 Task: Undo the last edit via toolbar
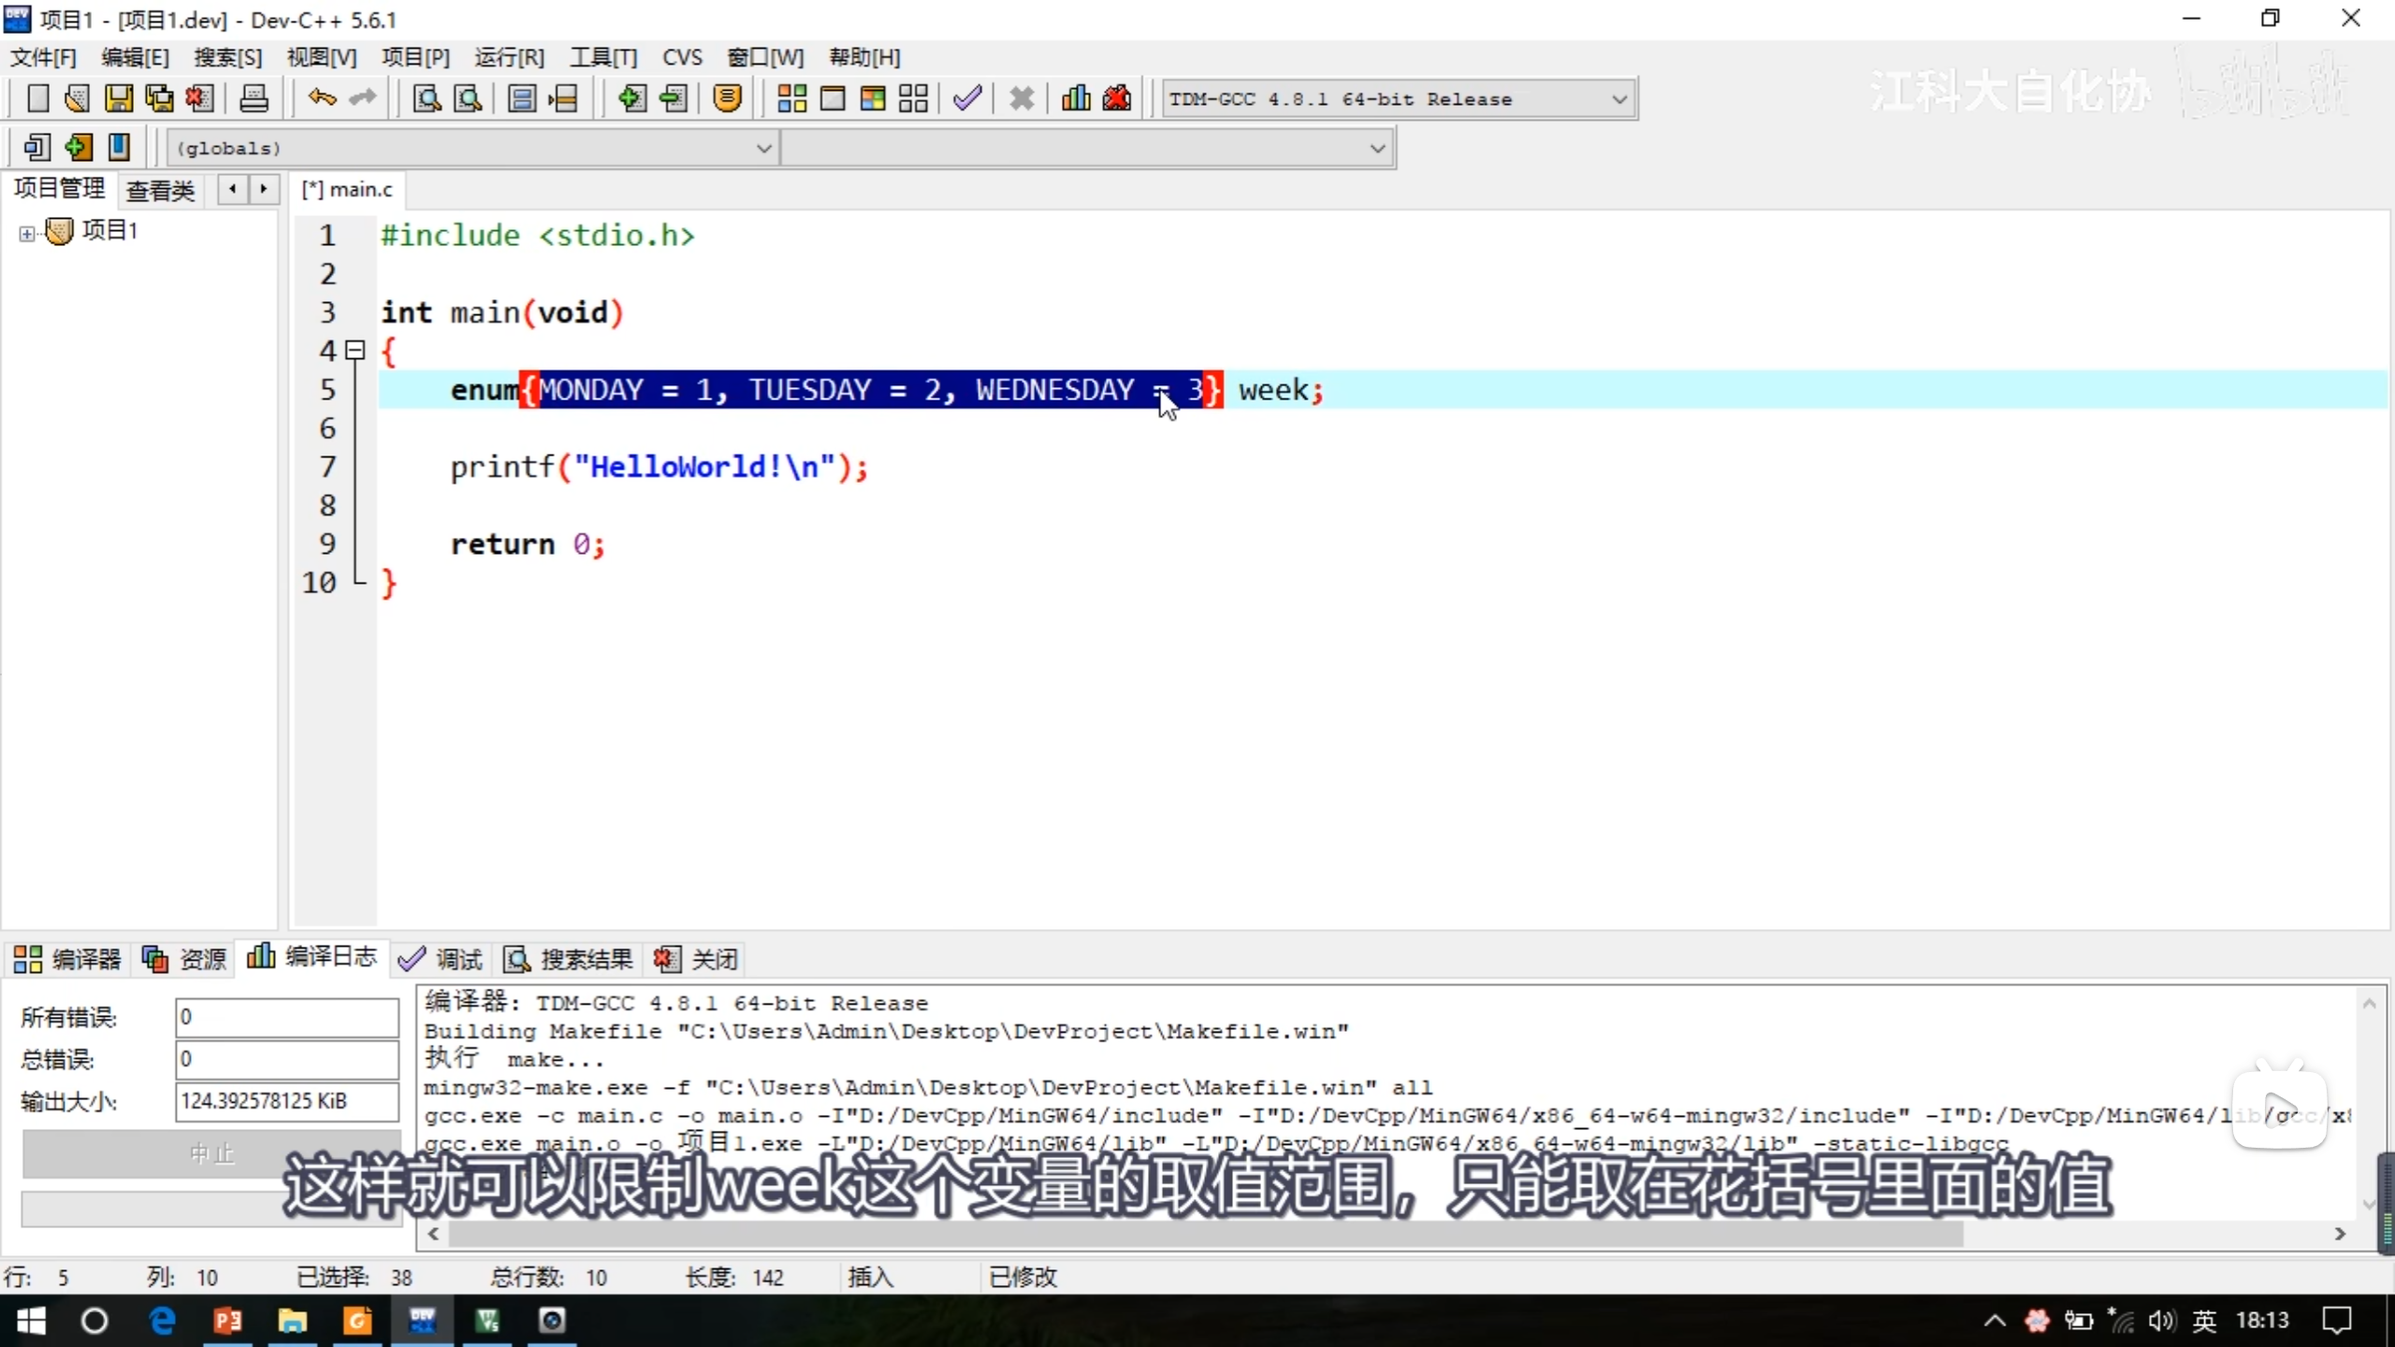322,98
